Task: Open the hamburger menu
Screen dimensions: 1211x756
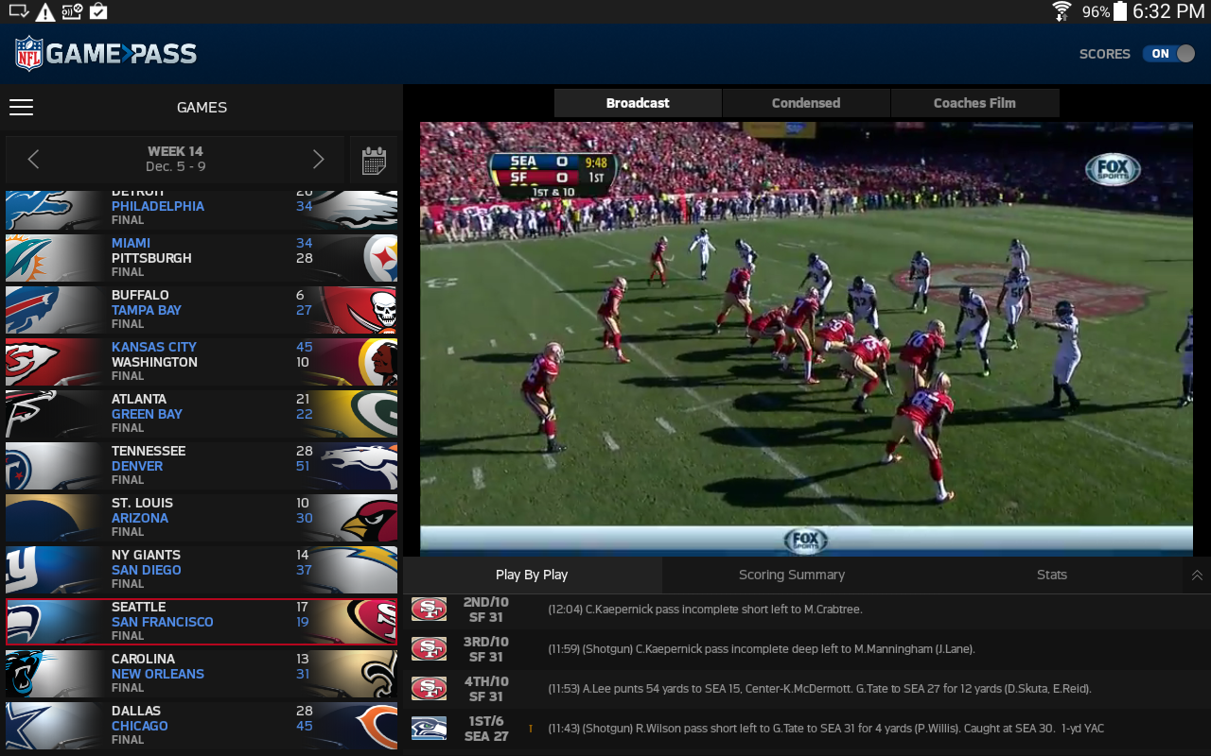Action: 21,107
